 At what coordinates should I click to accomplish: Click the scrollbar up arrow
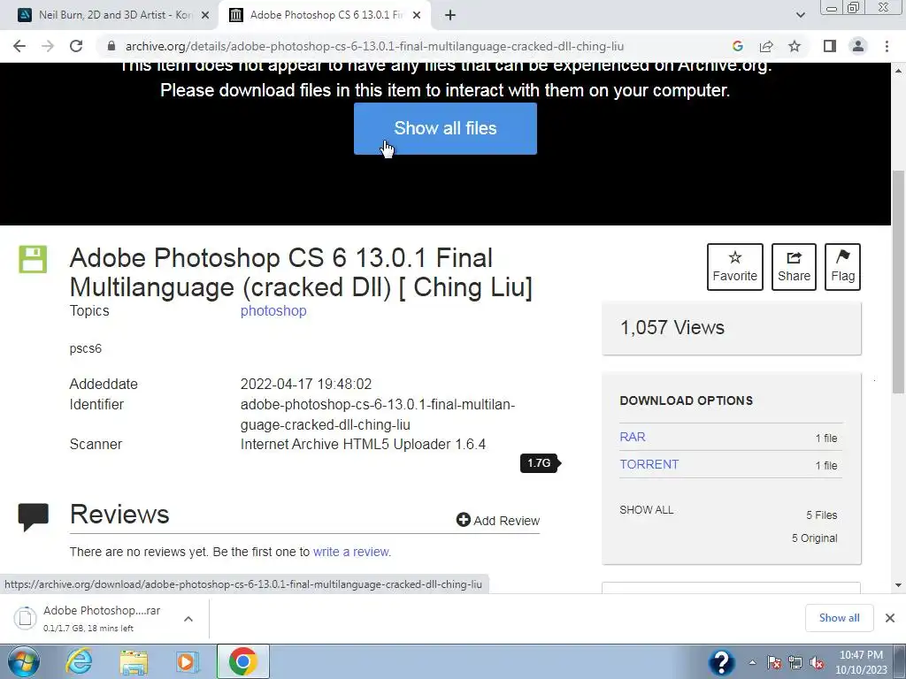tap(899, 71)
